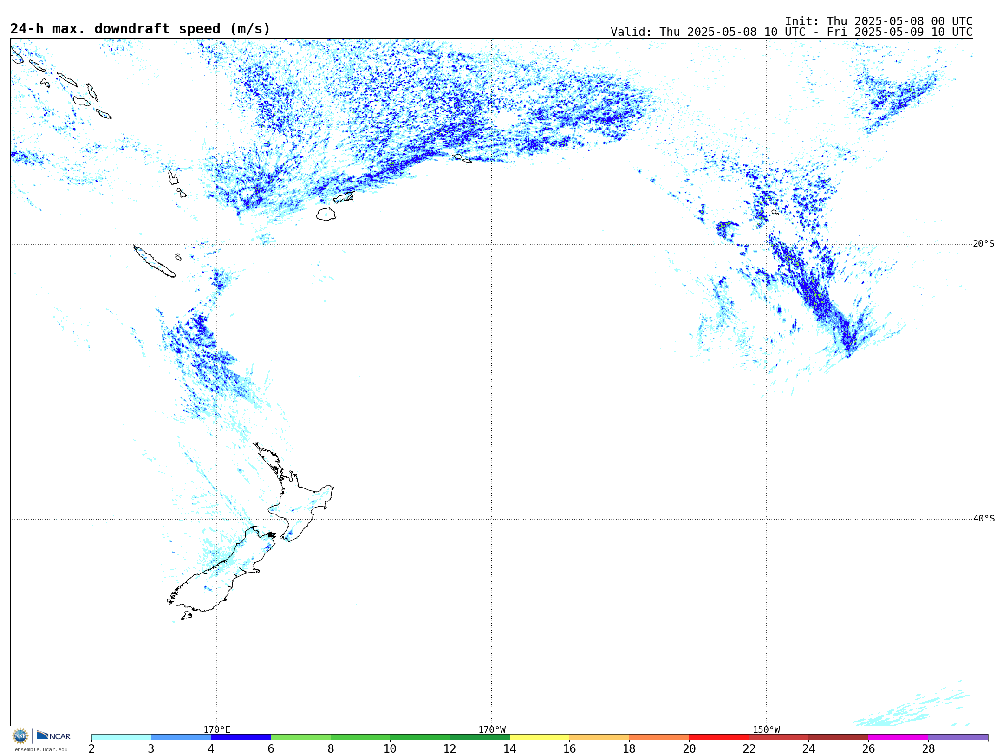Click the 170°W longitude label
The width and height of the screenshot is (1003, 755).
tap(492, 729)
